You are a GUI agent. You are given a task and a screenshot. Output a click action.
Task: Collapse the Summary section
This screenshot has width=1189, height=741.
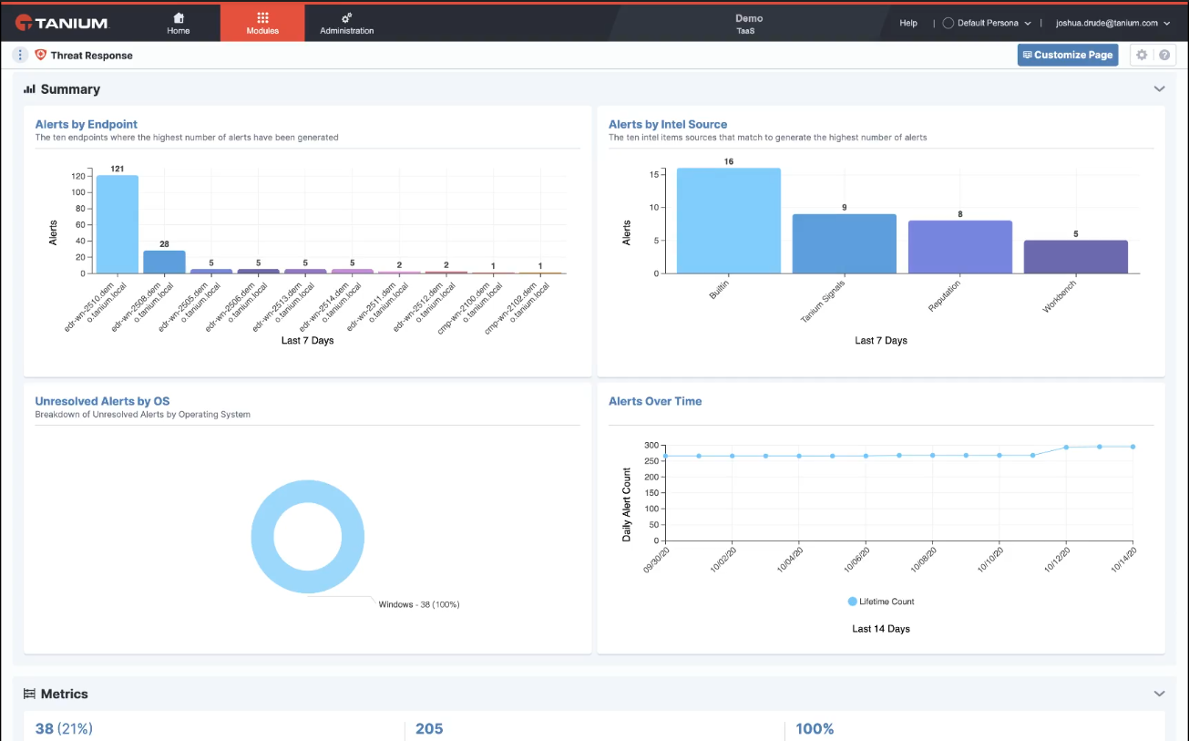[1159, 89]
